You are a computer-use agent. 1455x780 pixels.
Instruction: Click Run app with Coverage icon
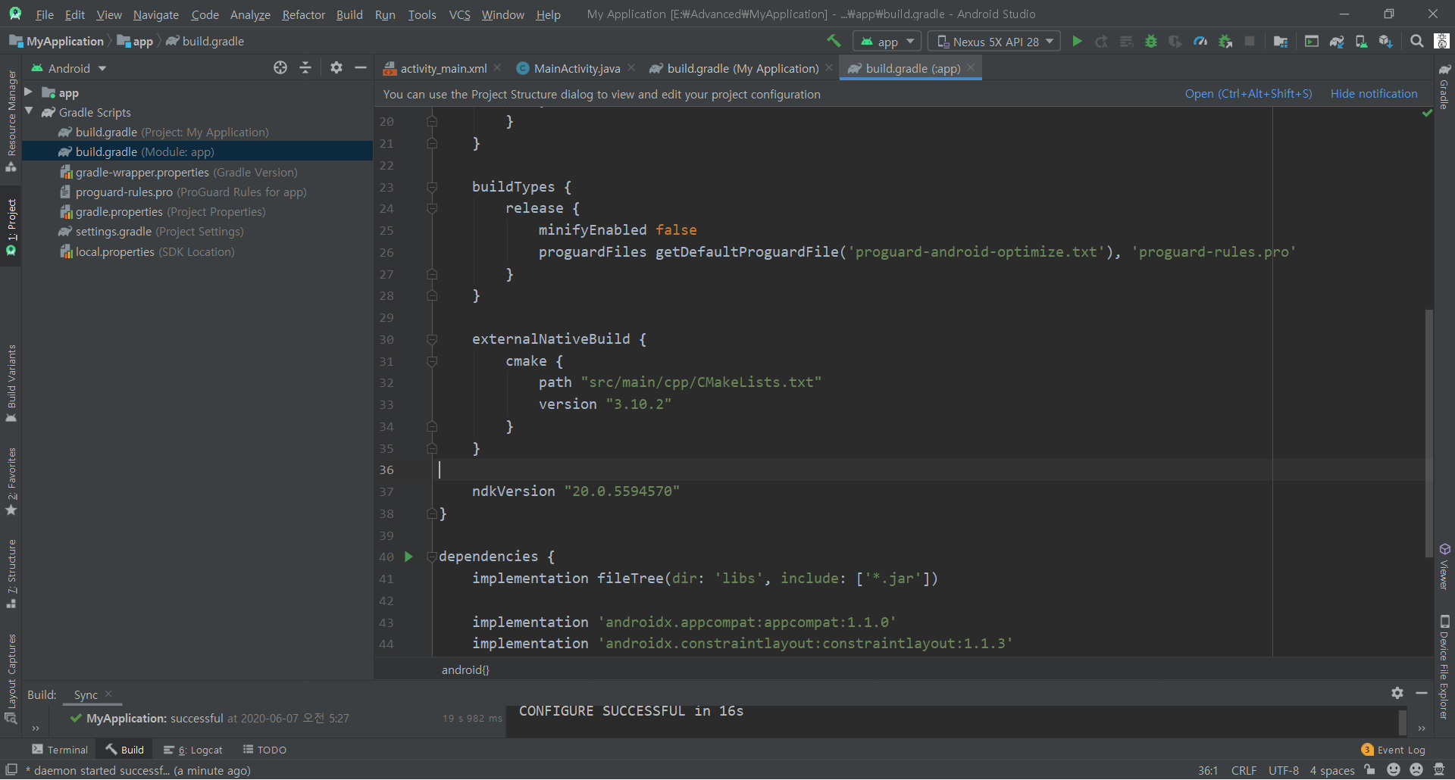click(1175, 41)
